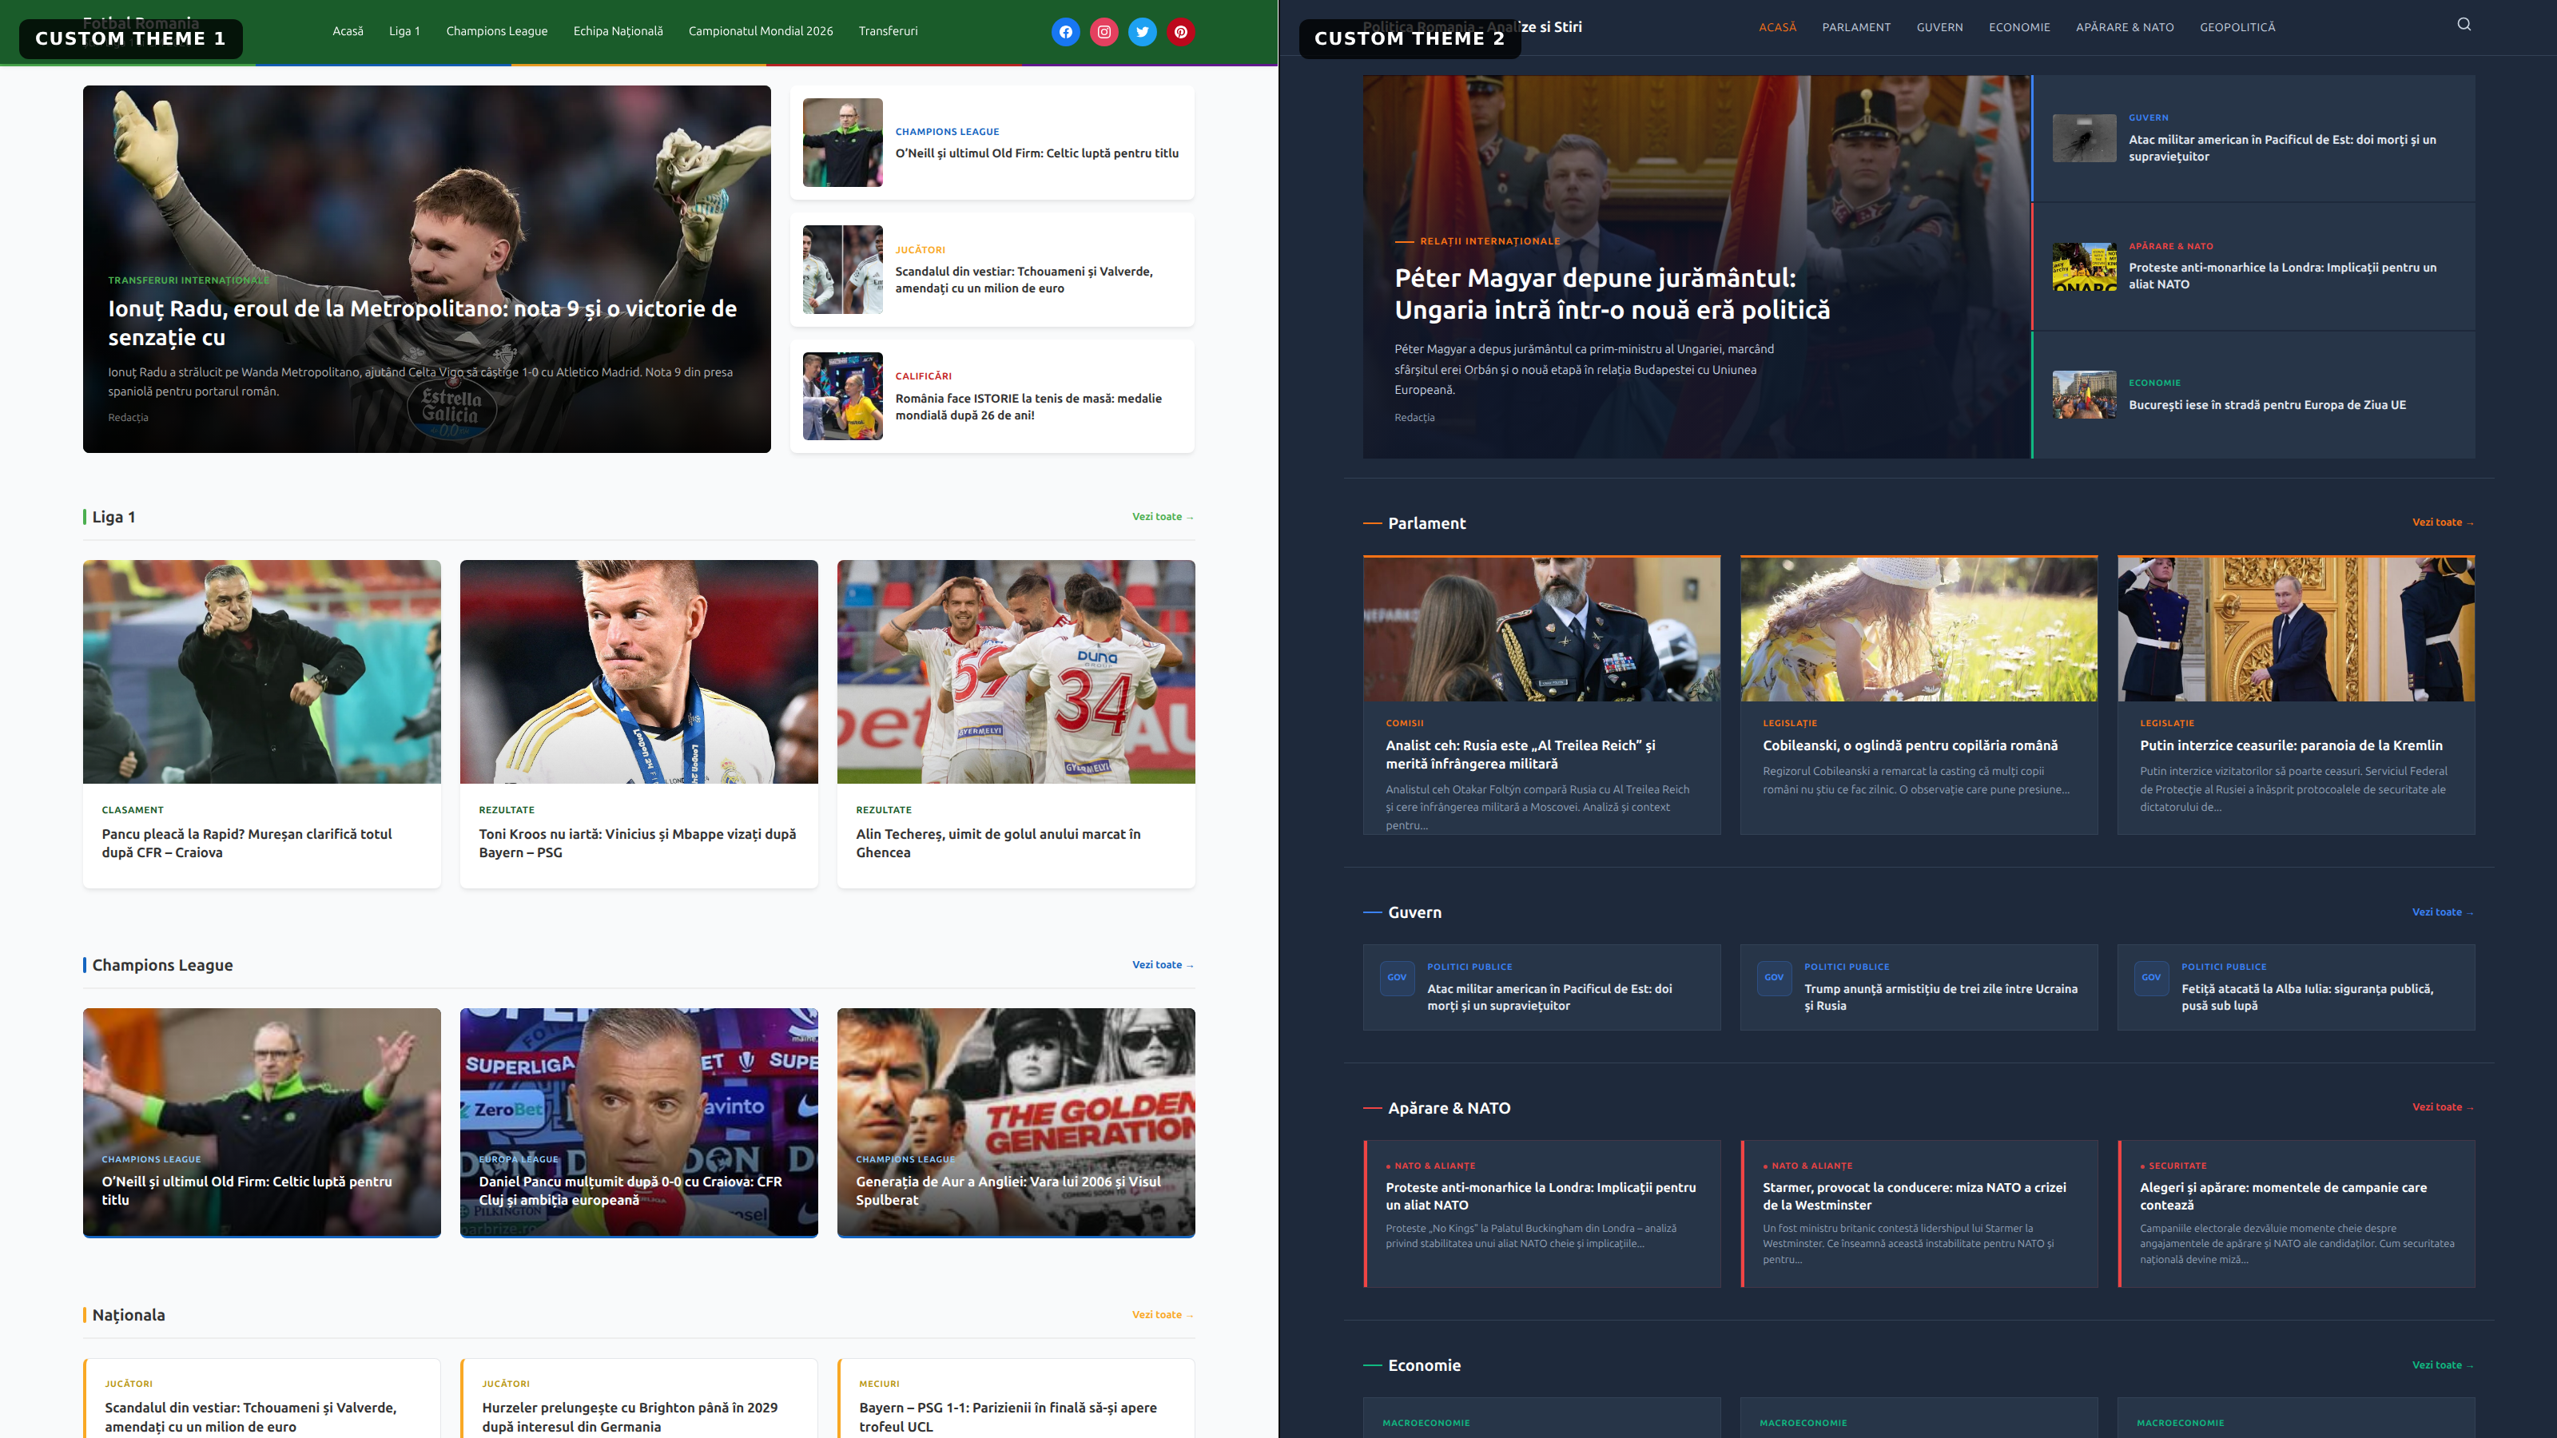Click Vezi toate for Champions League section

(1163, 964)
